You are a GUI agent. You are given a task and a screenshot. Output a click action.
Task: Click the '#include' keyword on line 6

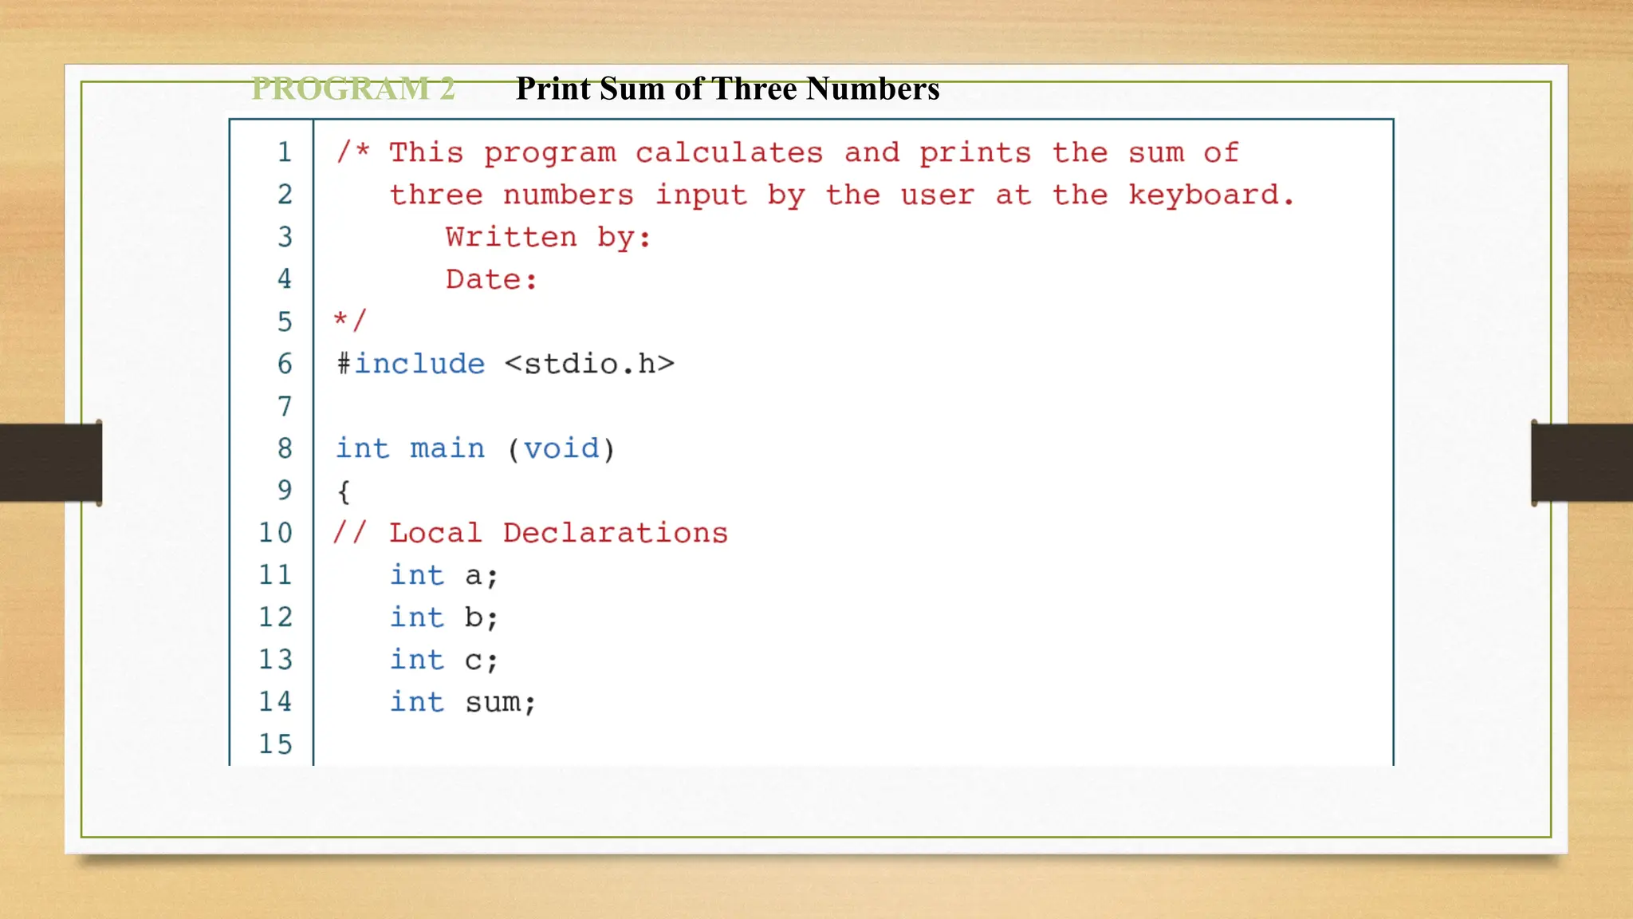click(x=411, y=364)
